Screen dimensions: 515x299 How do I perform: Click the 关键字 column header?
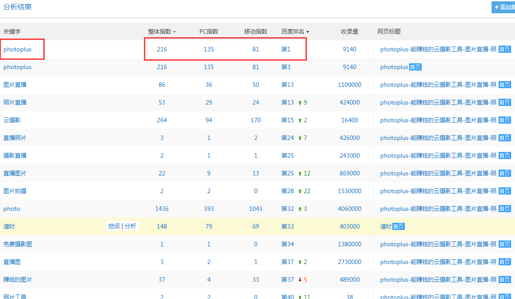[x=12, y=31]
